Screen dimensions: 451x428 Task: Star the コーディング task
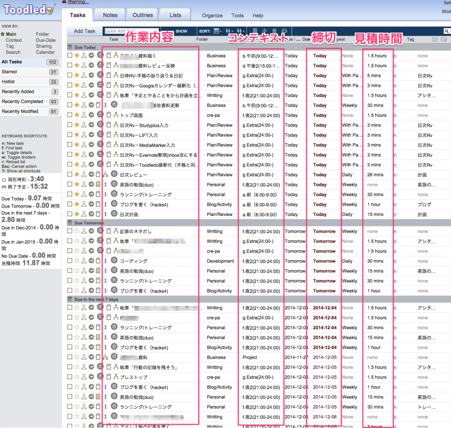point(77,261)
